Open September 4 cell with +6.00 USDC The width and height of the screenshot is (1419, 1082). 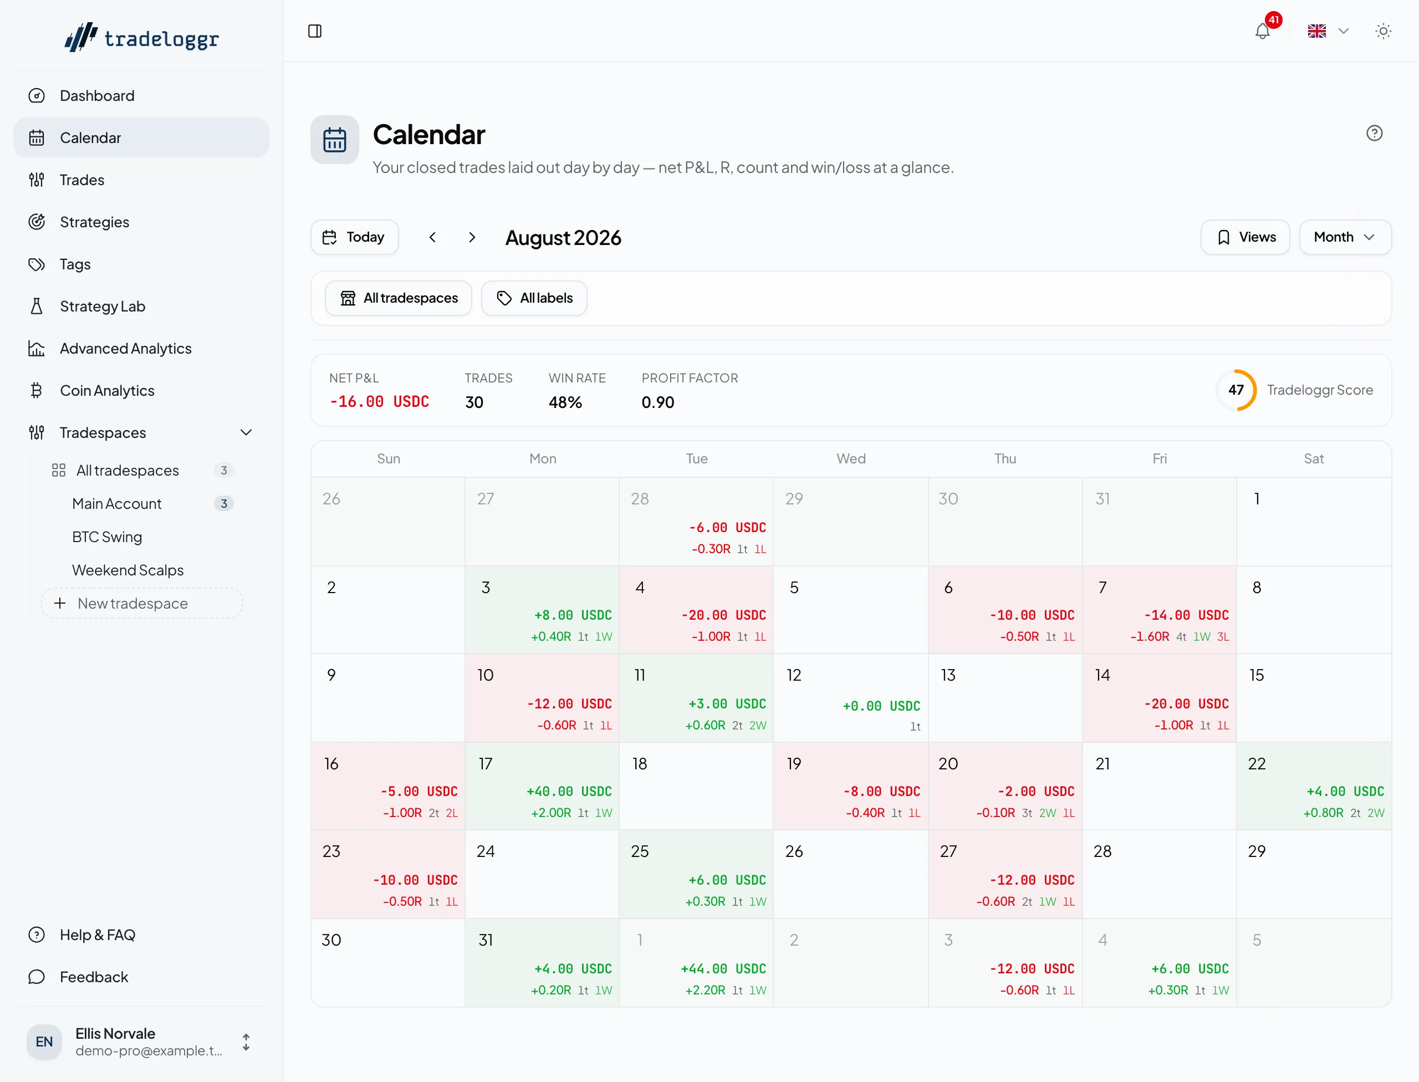pyautogui.click(x=1160, y=963)
